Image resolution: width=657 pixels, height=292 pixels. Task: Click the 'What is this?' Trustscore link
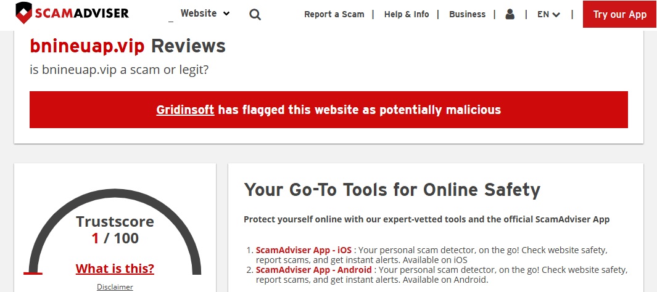pos(115,269)
